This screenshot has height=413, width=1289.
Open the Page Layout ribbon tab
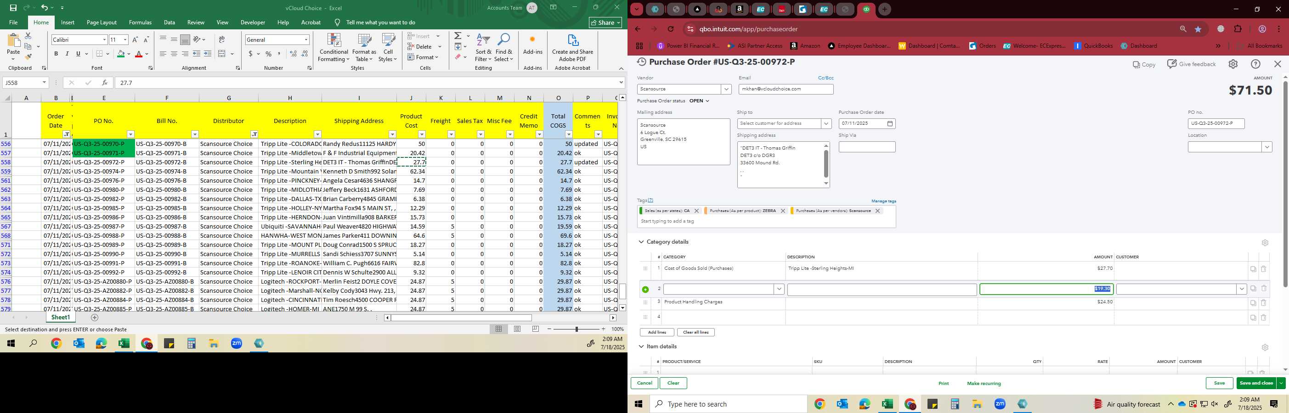[x=102, y=22]
